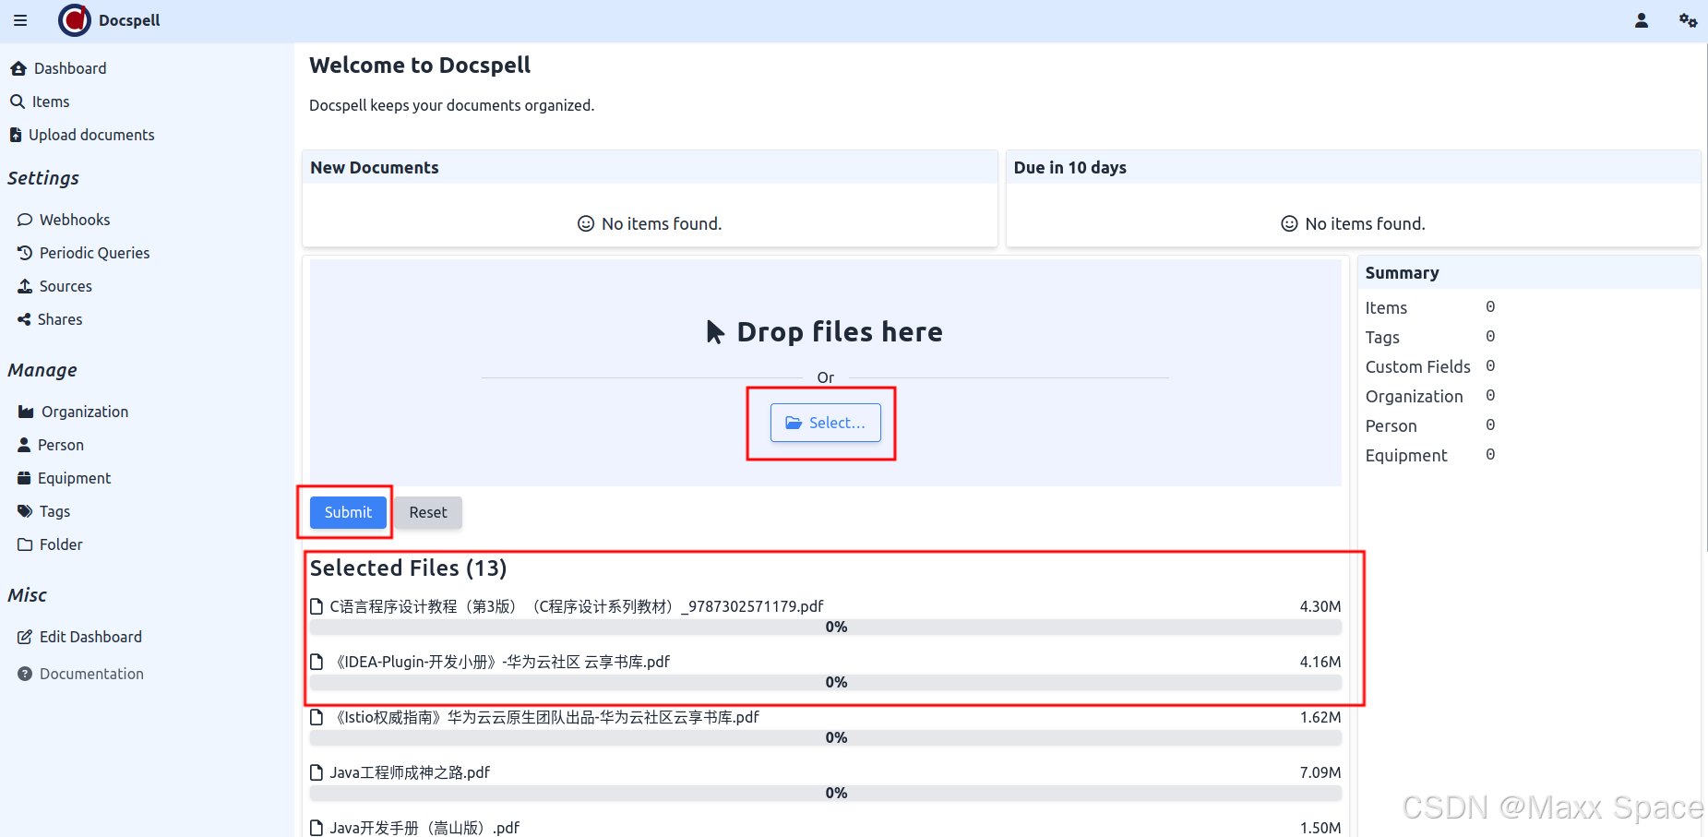Viewport: 1708px width, 837px height.
Task: Click the Edit Dashboard pencil icon
Action: click(25, 637)
